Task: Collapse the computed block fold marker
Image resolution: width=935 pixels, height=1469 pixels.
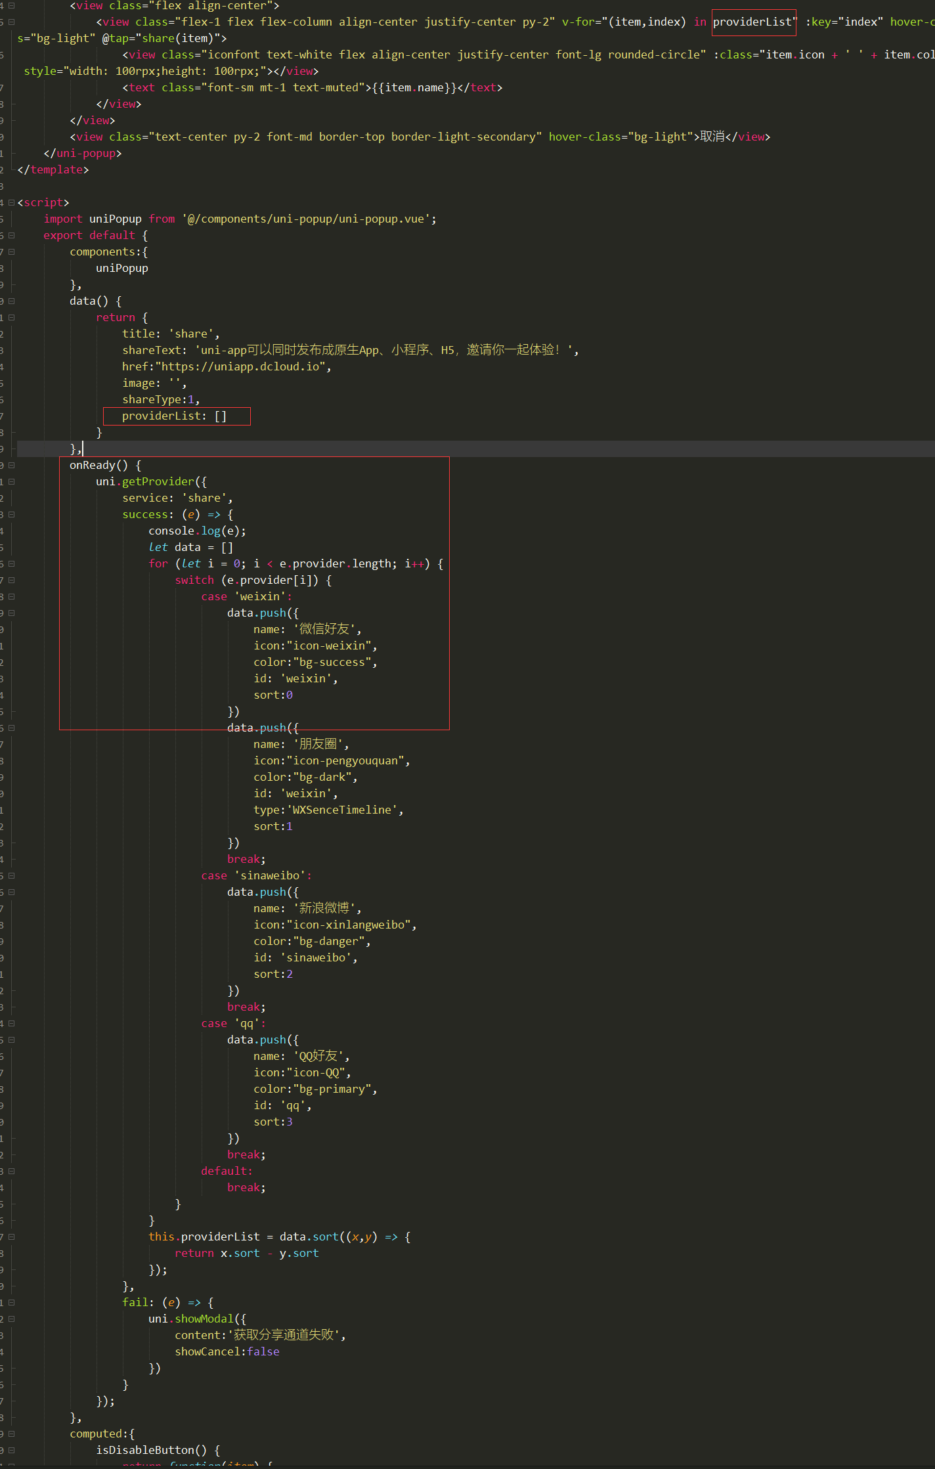Action: point(11,1434)
